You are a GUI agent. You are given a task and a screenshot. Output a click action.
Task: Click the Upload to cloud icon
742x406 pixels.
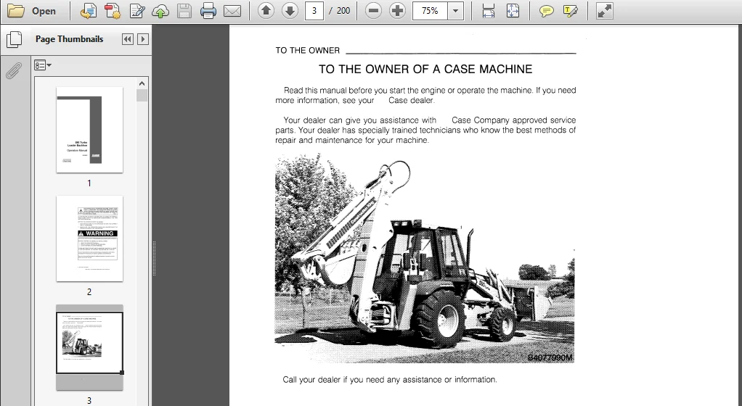(160, 11)
